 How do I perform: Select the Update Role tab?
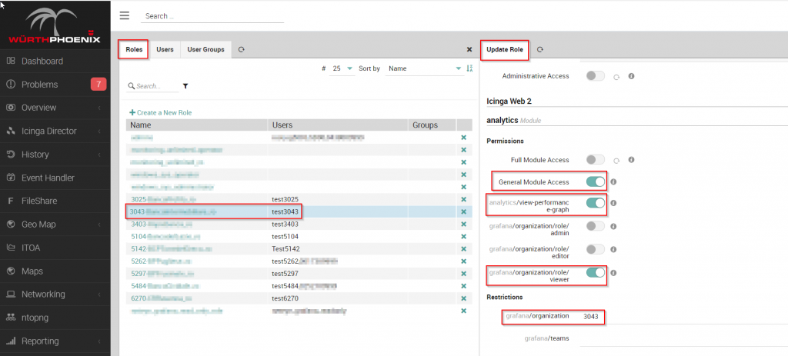[505, 50]
